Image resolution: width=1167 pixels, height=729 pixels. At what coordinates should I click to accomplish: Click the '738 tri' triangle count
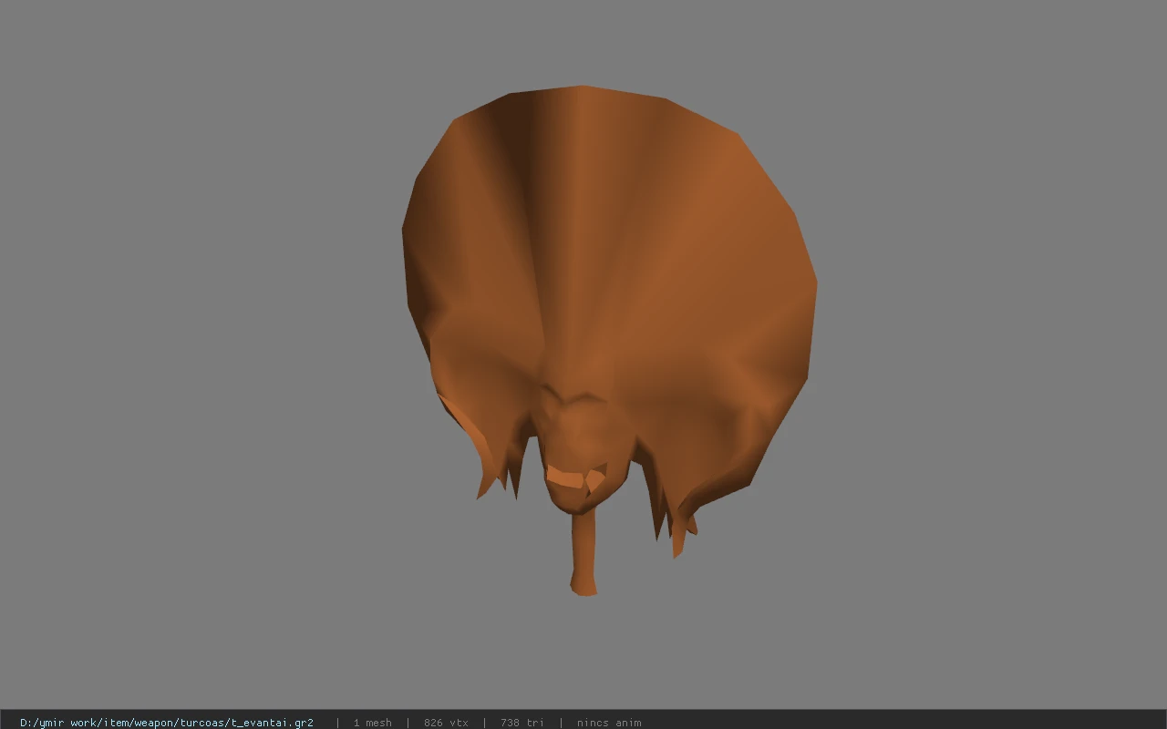[522, 722]
